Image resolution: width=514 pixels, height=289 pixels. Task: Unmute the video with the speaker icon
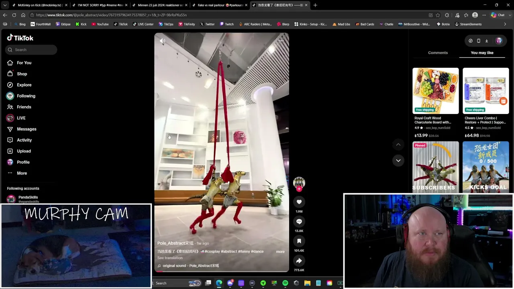(163, 41)
